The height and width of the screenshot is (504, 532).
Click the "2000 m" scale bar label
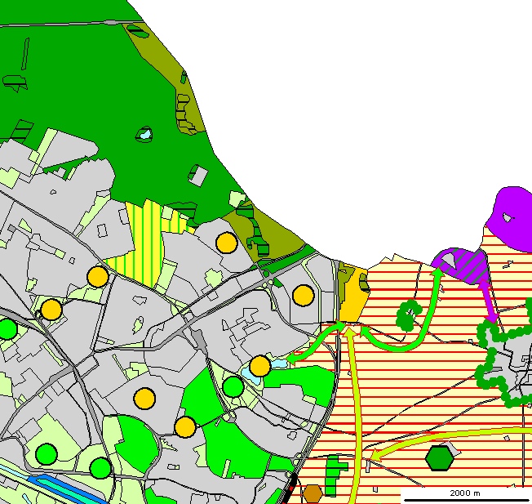coord(465,493)
